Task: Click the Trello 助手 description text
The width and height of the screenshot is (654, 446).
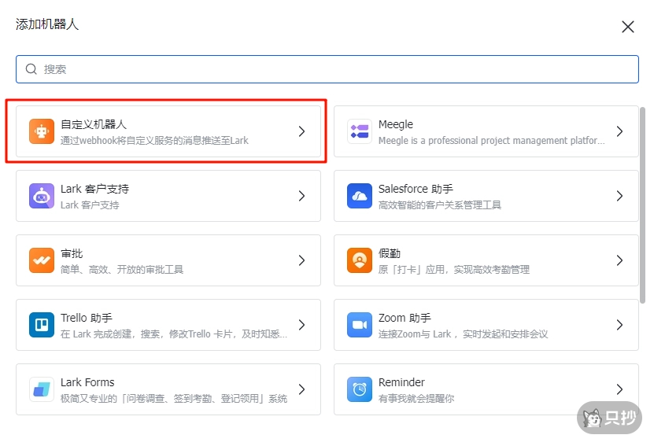Action: click(174, 334)
